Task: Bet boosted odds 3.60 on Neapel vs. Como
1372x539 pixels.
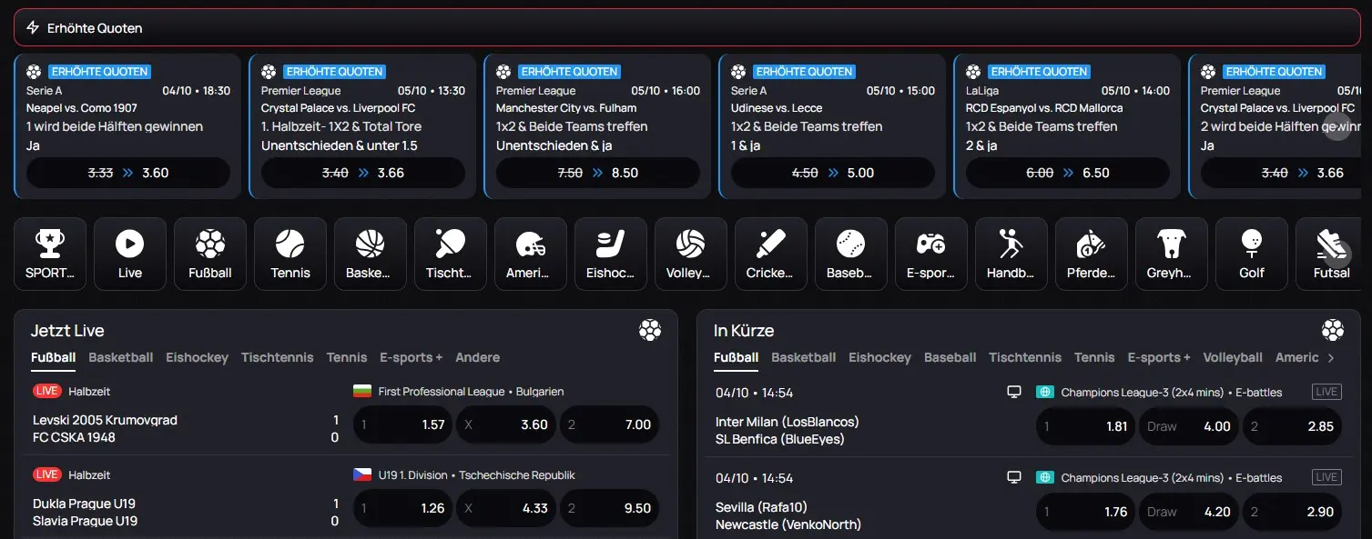Action: click(128, 173)
